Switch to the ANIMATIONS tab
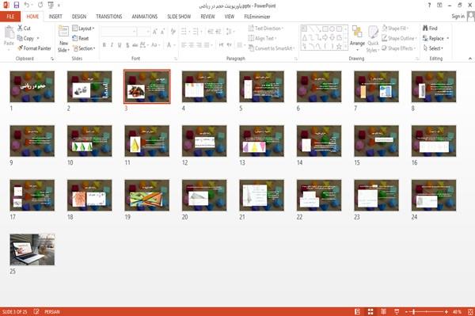The image size is (475, 316). coord(145,17)
